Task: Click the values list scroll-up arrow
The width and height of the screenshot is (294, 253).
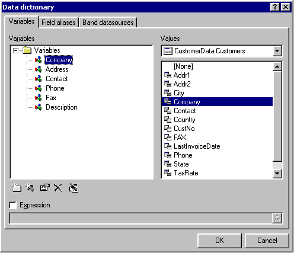Action: point(277,66)
